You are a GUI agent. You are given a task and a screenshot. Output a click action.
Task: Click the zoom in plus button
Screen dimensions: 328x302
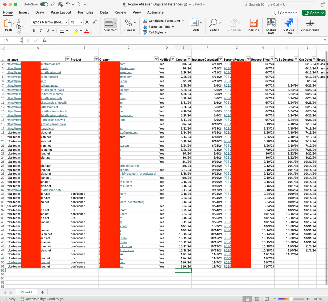point(308,299)
